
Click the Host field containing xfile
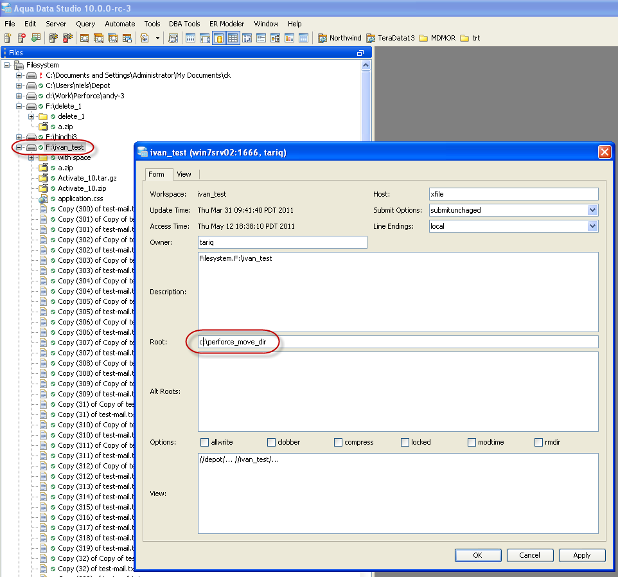(513, 194)
